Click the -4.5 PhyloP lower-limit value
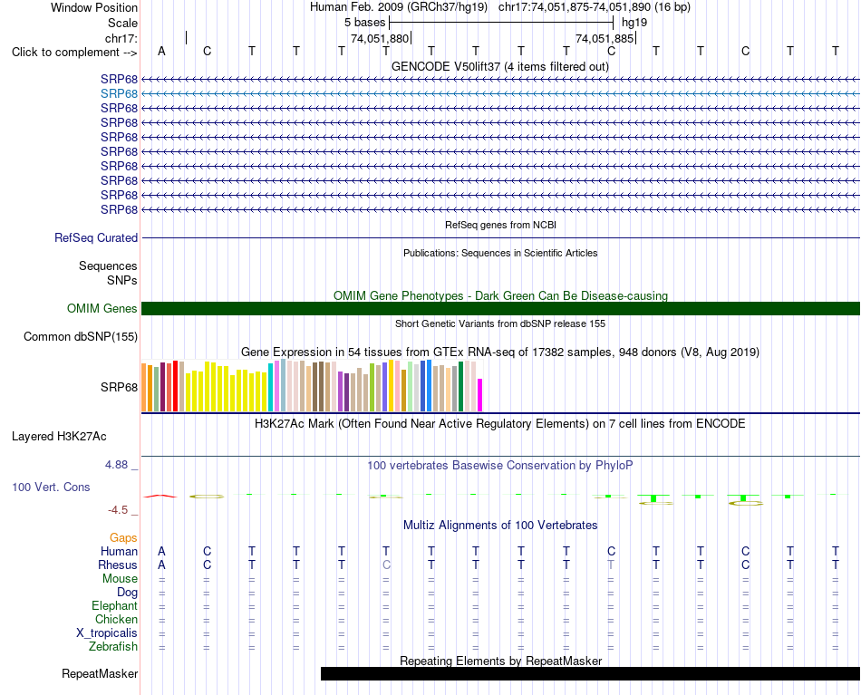 point(118,510)
